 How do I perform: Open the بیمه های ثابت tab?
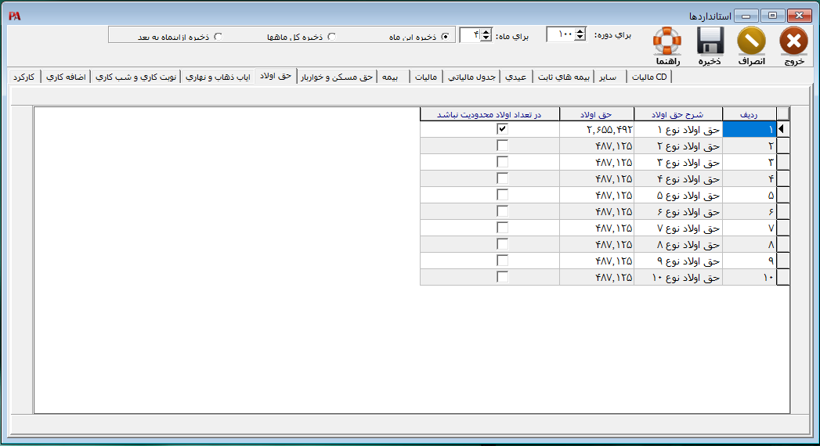(562, 77)
